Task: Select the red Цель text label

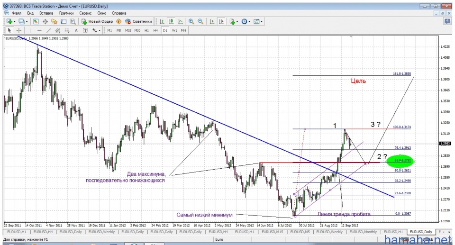Action: 358,81
